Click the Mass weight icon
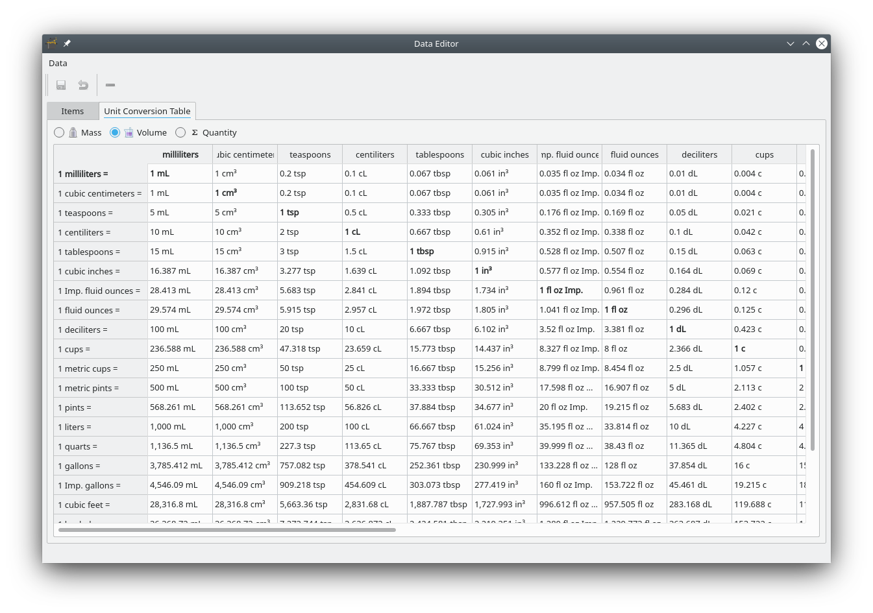The height and width of the screenshot is (613, 873). pyautogui.click(x=73, y=132)
